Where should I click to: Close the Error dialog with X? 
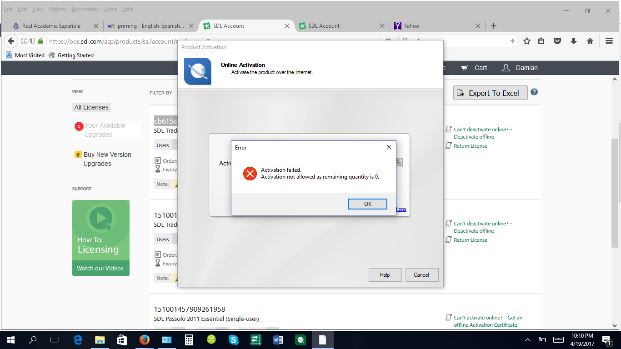(x=389, y=147)
